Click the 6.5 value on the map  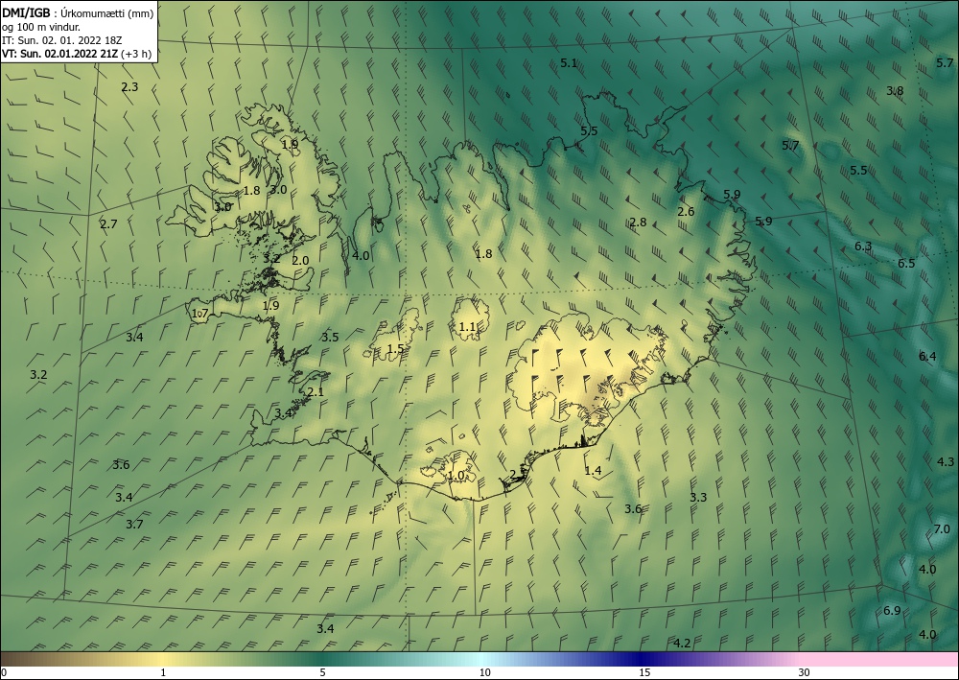tap(906, 264)
